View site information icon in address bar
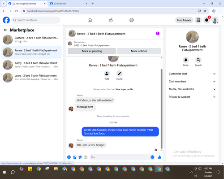This screenshot has height=179, width=224. [x=24, y=11]
